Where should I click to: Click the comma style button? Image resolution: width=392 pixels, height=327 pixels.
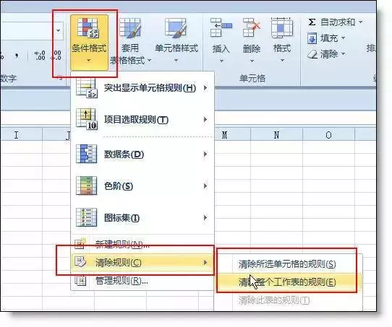pyautogui.click(x=17, y=56)
